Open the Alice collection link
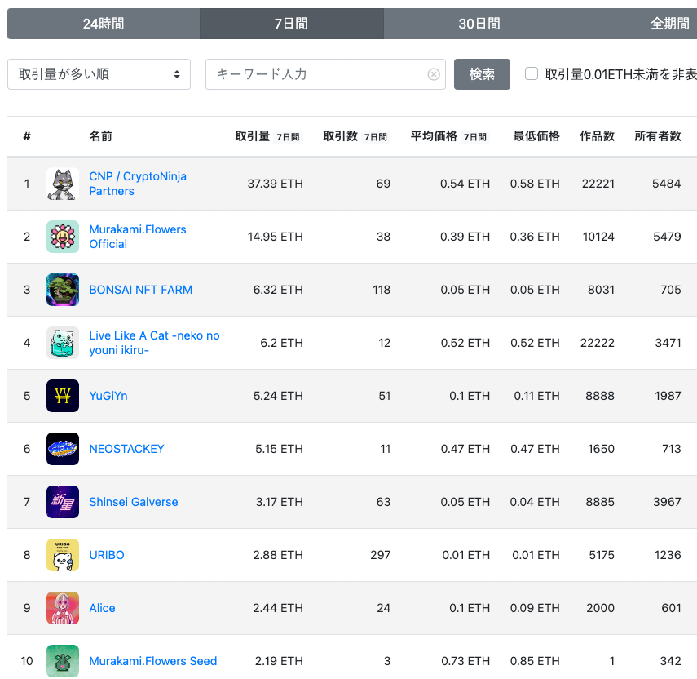The width and height of the screenshot is (697, 679). point(102,608)
